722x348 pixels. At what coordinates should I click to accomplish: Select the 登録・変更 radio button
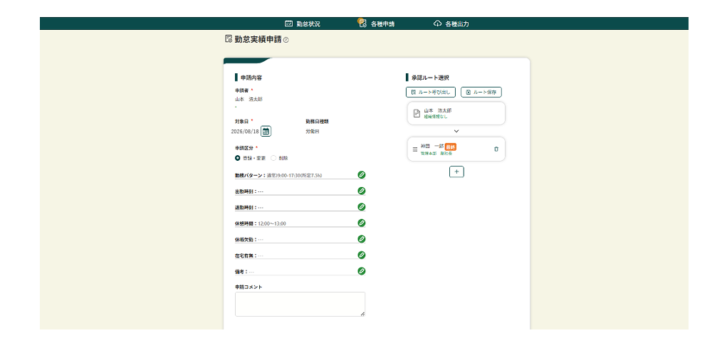[x=238, y=158]
